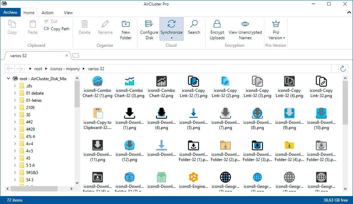Expand the .zfs folder node
The image size is (353, 204).
pyautogui.click(x=15, y=86)
